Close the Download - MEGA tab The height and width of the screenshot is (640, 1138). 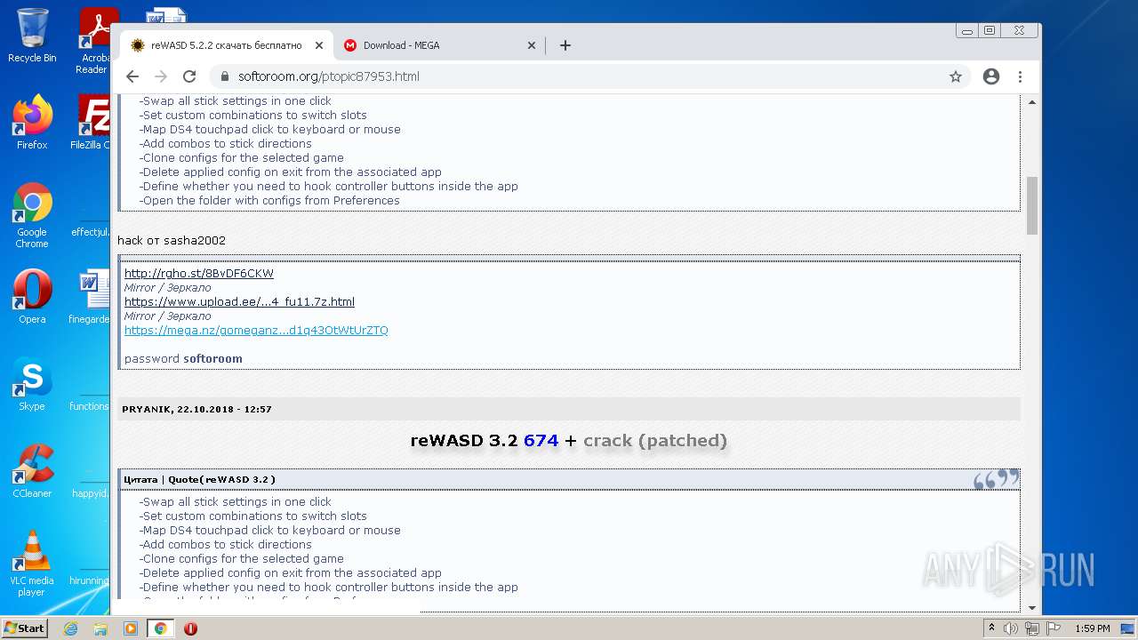(532, 45)
